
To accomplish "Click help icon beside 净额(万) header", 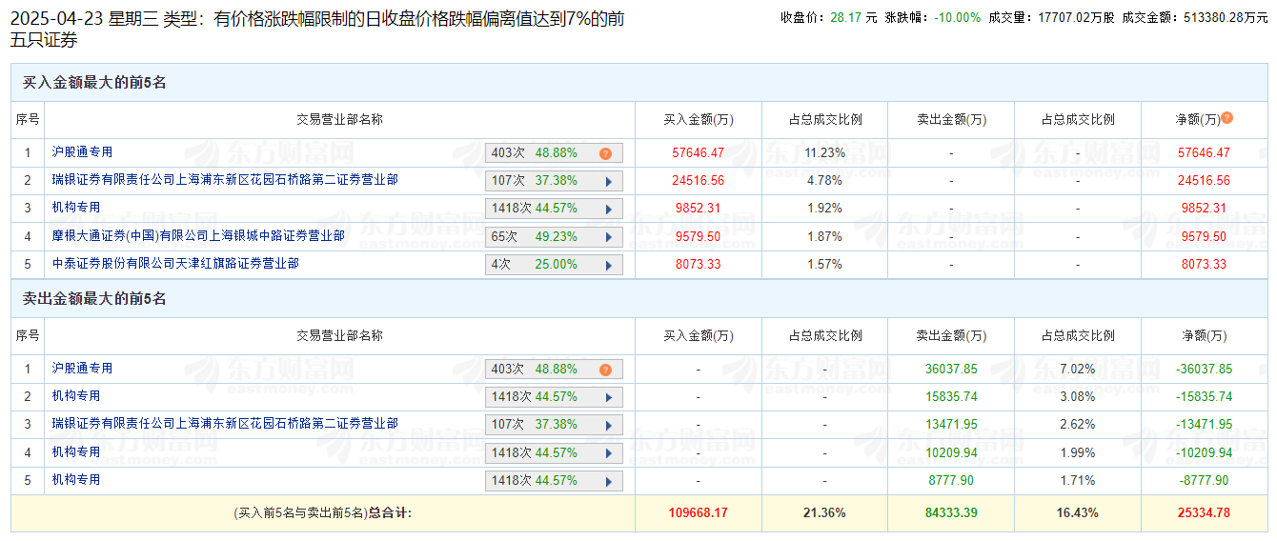I will [x=1227, y=118].
